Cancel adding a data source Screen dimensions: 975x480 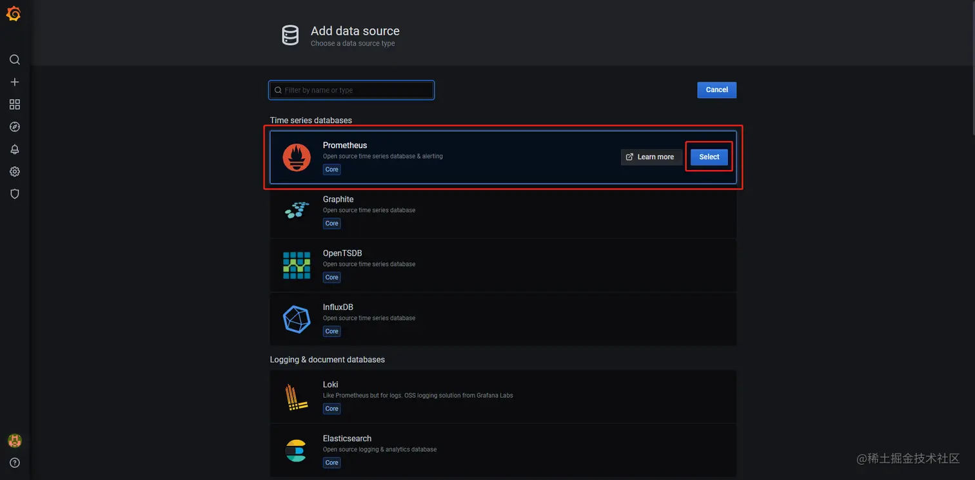[716, 90]
